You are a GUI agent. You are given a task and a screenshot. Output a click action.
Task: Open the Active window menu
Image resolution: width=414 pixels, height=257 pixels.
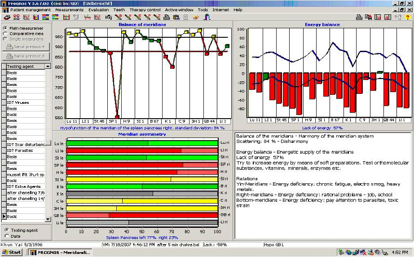(179, 10)
